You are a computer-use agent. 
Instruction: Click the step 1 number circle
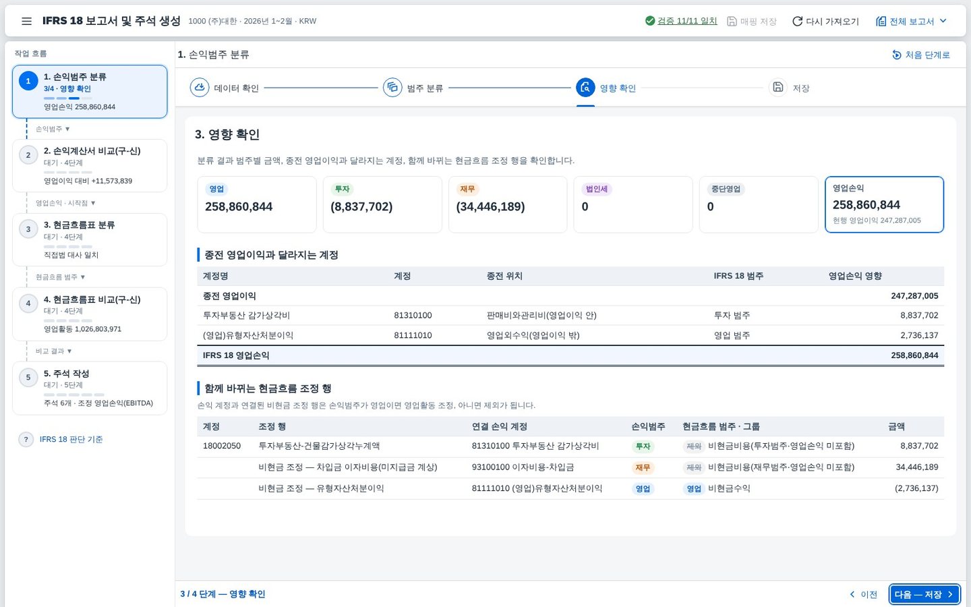click(28, 81)
